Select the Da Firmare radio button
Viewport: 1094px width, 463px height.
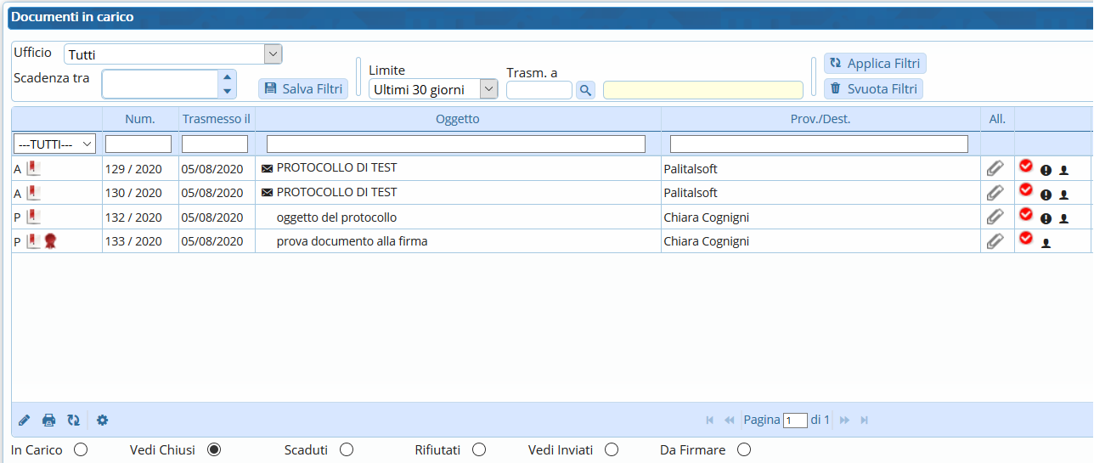[744, 449]
